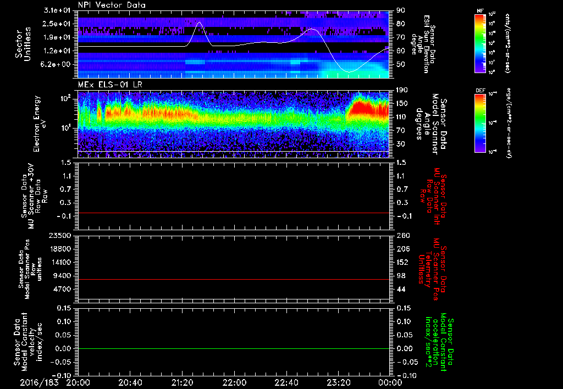Click the white sun elevation curve peak near 21:30

(199, 23)
